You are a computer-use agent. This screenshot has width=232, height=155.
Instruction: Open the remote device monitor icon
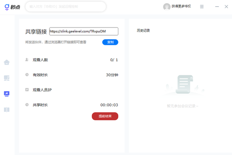point(7,78)
